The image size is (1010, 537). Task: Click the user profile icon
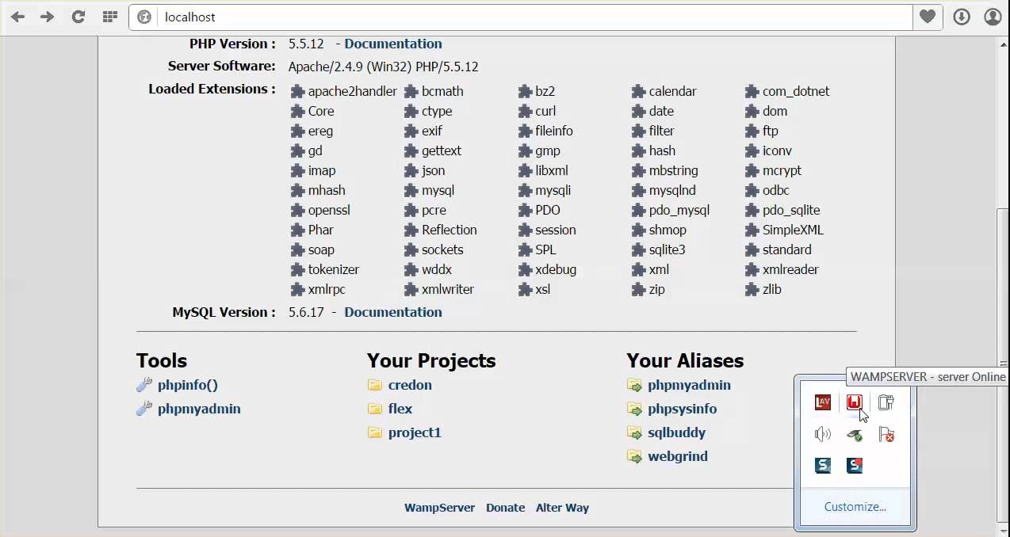(993, 17)
